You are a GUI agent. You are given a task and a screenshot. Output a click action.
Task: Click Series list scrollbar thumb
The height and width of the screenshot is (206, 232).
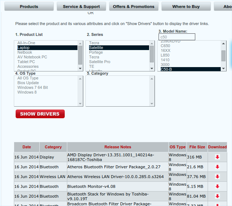[152, 54]
